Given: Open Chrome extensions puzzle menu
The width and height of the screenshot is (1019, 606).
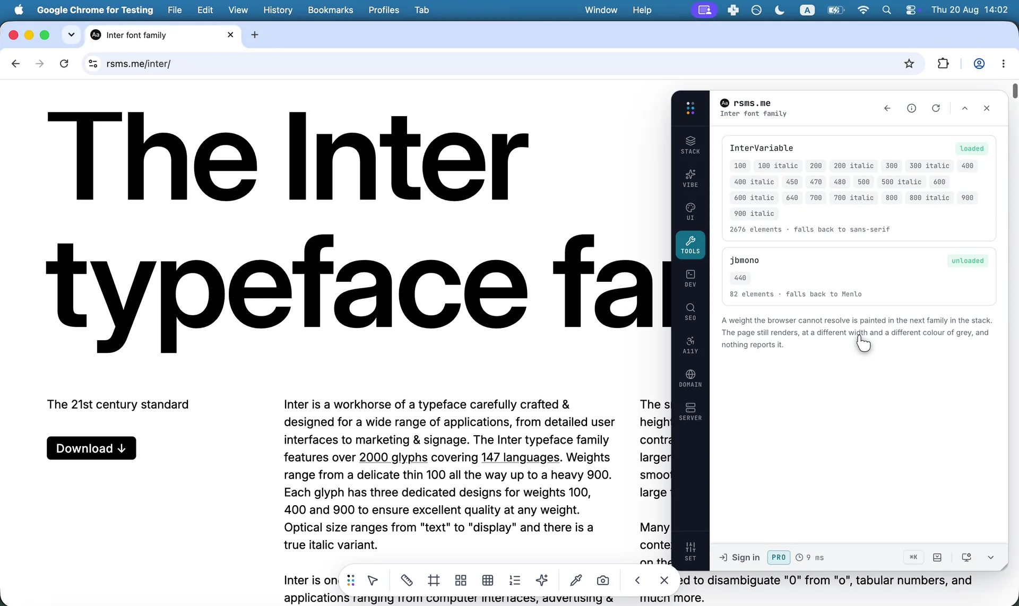Looking at the screenshot, I should click(943, 64).
